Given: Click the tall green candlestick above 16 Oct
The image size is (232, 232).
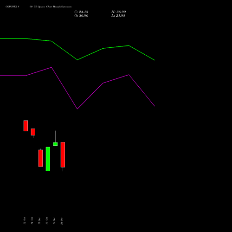Looking at the screenshot, I should coord(48,159).
